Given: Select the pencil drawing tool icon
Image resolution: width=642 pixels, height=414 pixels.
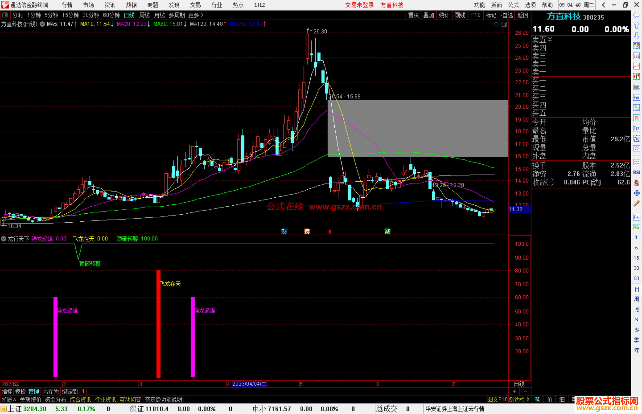Looking at the screenshot, I should [636, 203].
